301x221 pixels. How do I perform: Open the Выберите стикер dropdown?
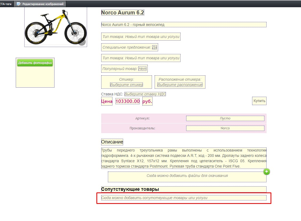pyautogui.click(x=127, y=85)
